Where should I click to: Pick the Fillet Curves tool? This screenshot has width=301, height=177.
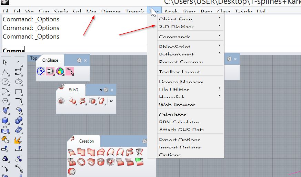[x=19, y=101]
